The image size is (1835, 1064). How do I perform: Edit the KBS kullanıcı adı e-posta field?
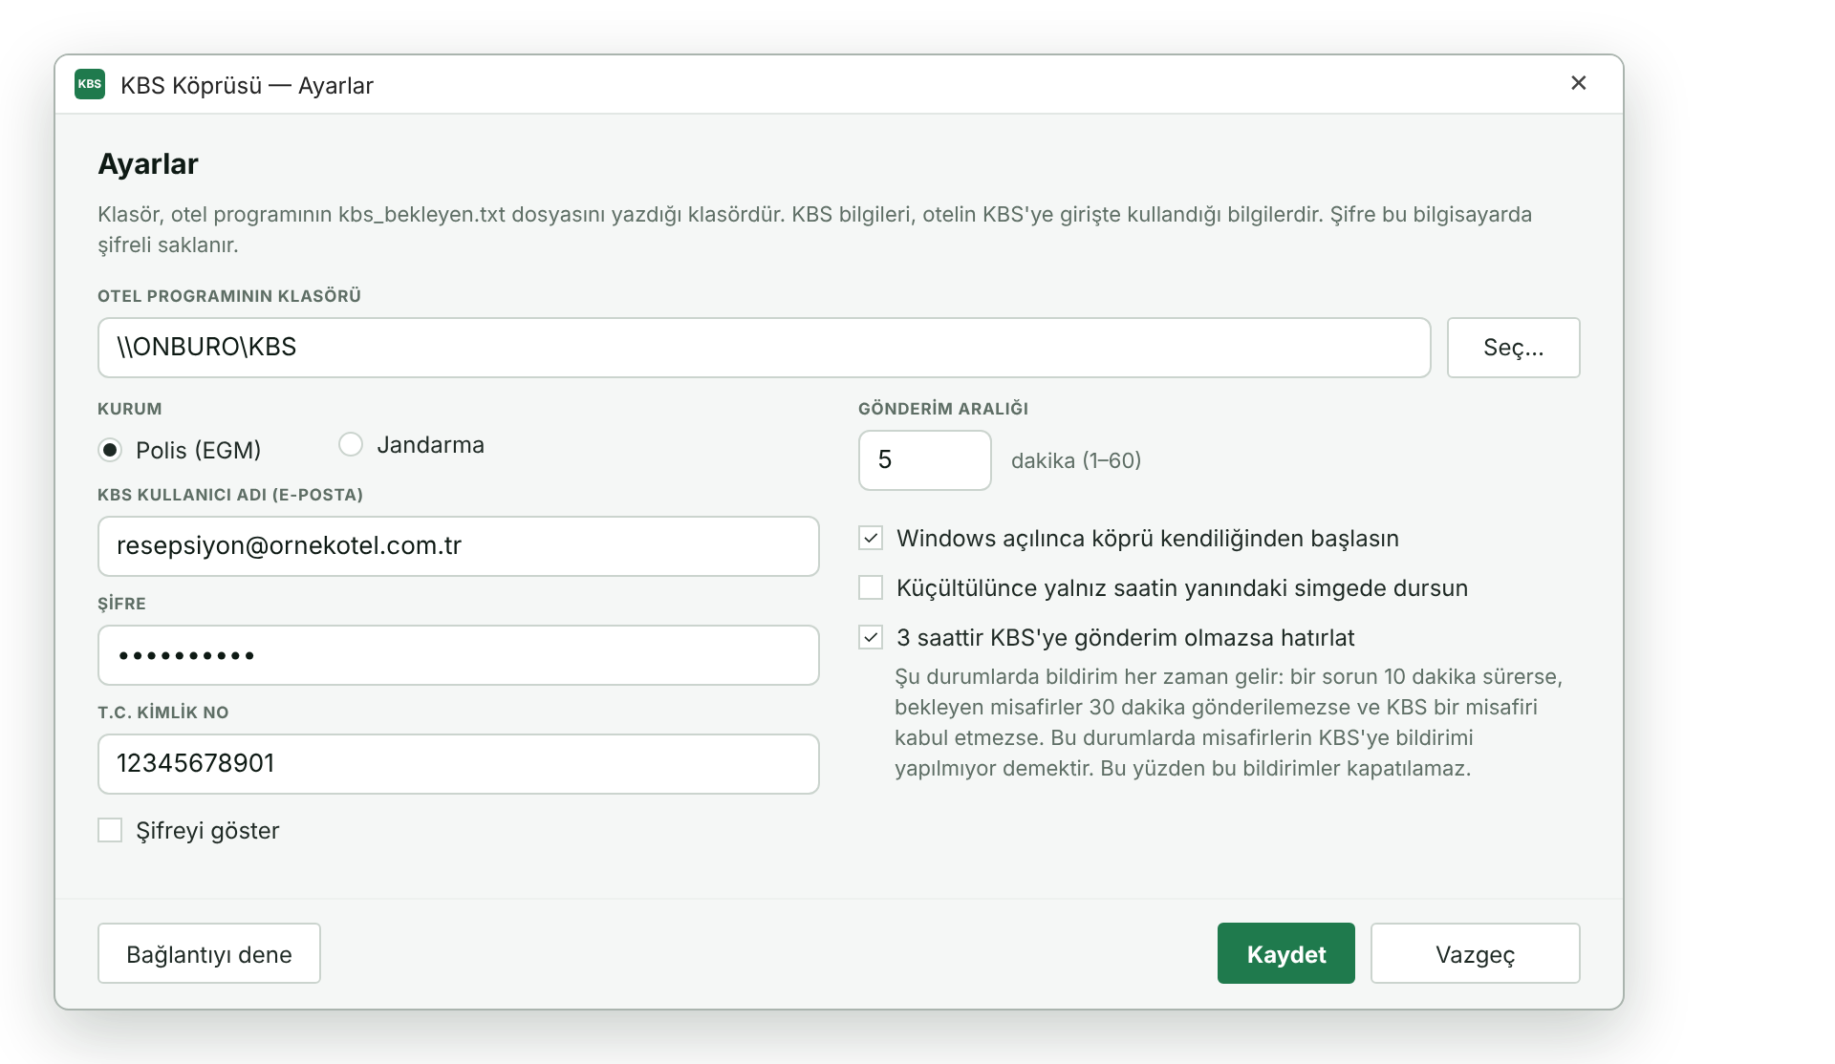pos(459,546)
